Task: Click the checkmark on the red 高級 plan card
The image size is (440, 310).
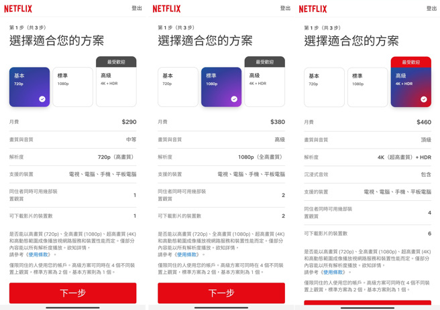Action: coord(424,99)
